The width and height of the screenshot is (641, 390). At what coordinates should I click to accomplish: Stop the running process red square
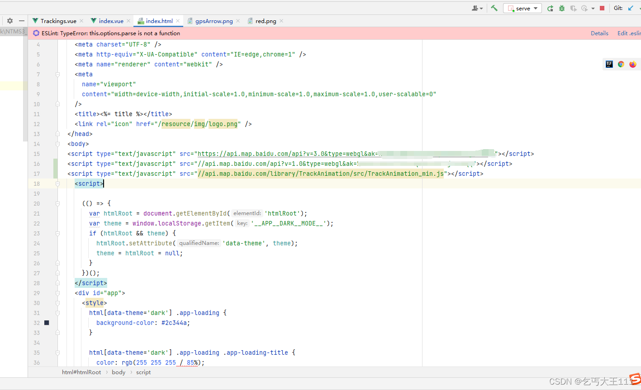602,8
